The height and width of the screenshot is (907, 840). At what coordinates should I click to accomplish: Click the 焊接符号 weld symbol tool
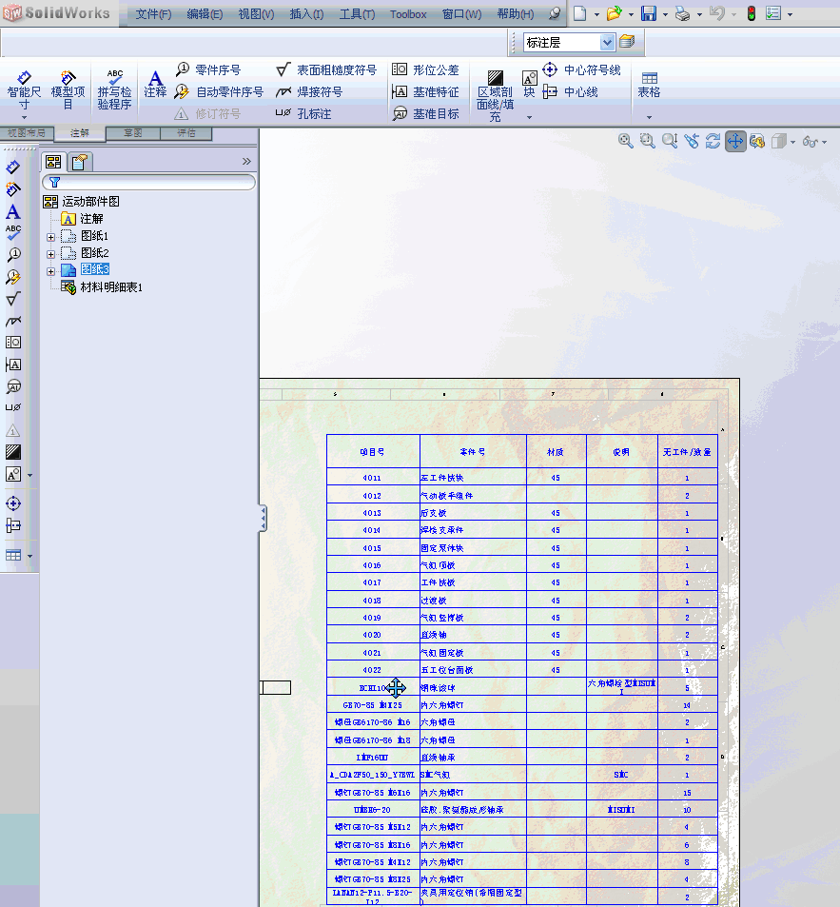(x=309, y=92)
